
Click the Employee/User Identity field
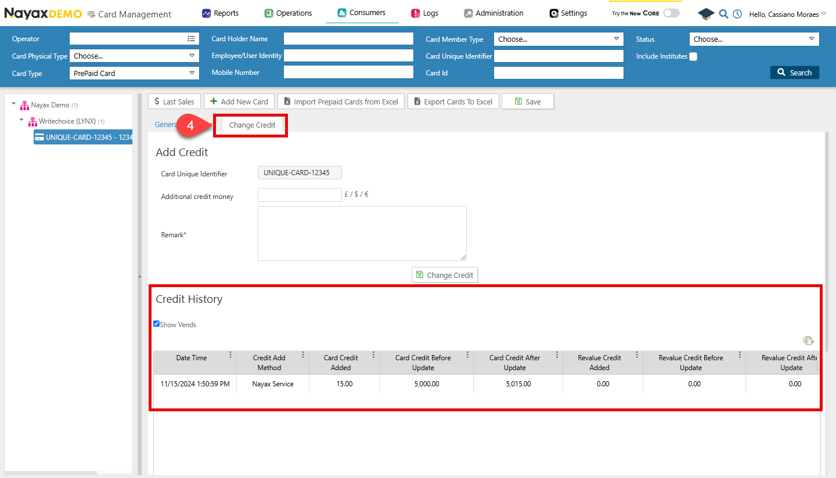click(x=348, y=56)
